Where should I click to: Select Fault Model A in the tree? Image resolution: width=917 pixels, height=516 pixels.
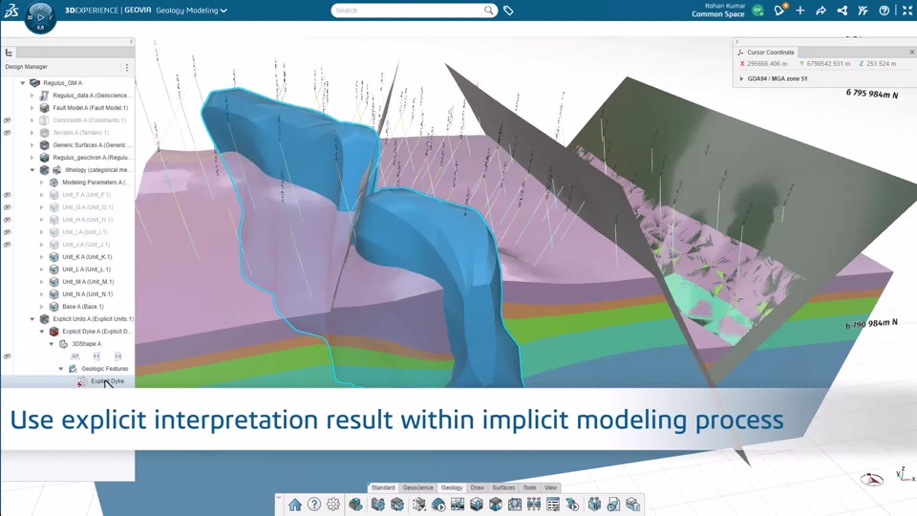pyautogui.click(x=90, y=108)
